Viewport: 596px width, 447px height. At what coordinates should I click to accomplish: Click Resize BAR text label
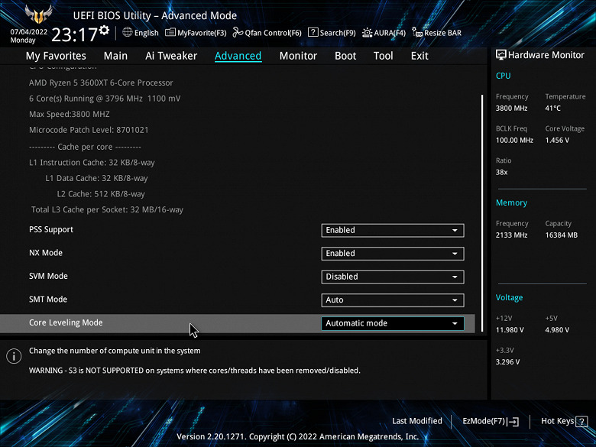[x=443, y=33]
